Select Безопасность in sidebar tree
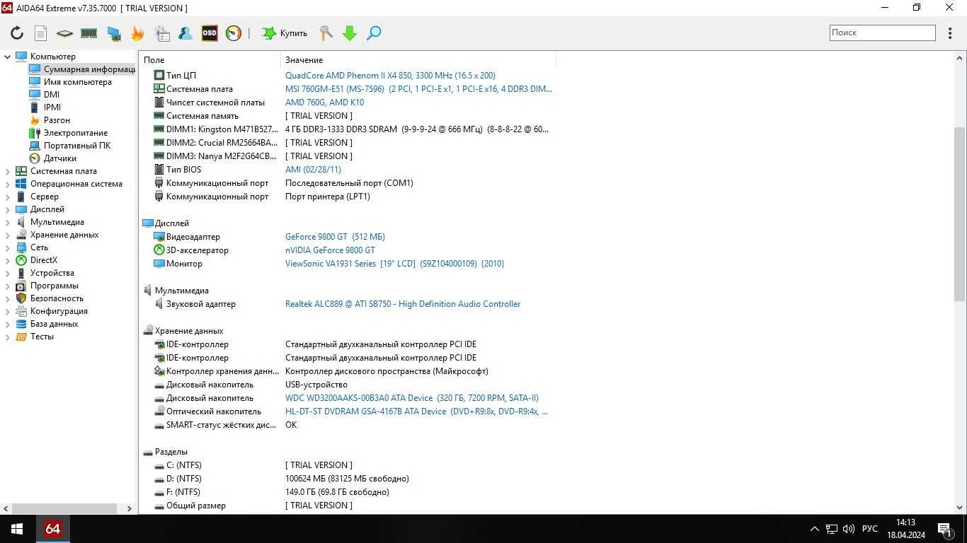 pos(50,298)
